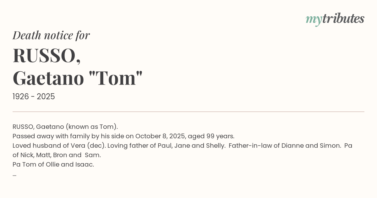Expand the truncated notice via the ellipsis

pos(14,174)
